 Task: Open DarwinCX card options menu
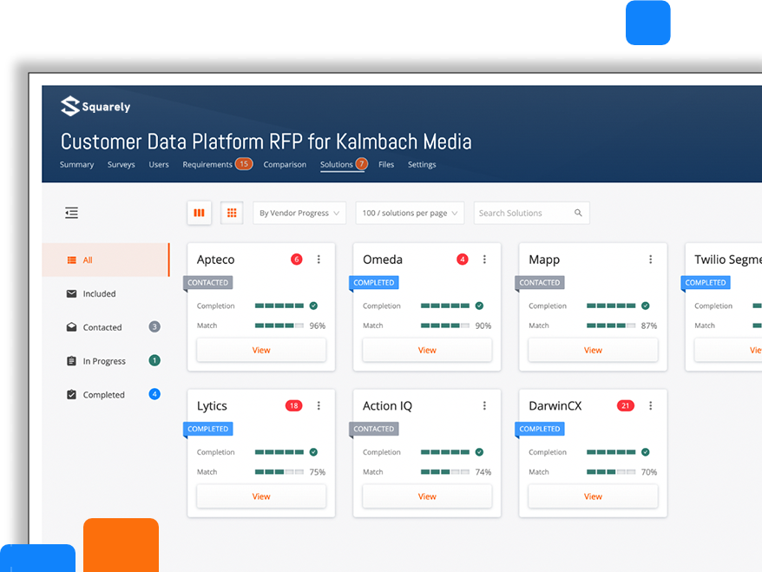[650, 406]
